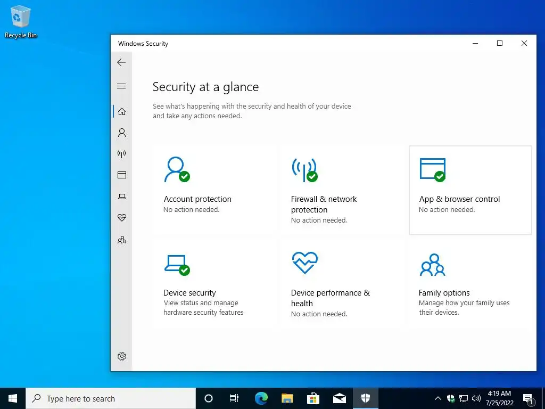Open Microsoft Store from taskbar
This screenshot has height=409, width=545.
click(x=313, y=398)
